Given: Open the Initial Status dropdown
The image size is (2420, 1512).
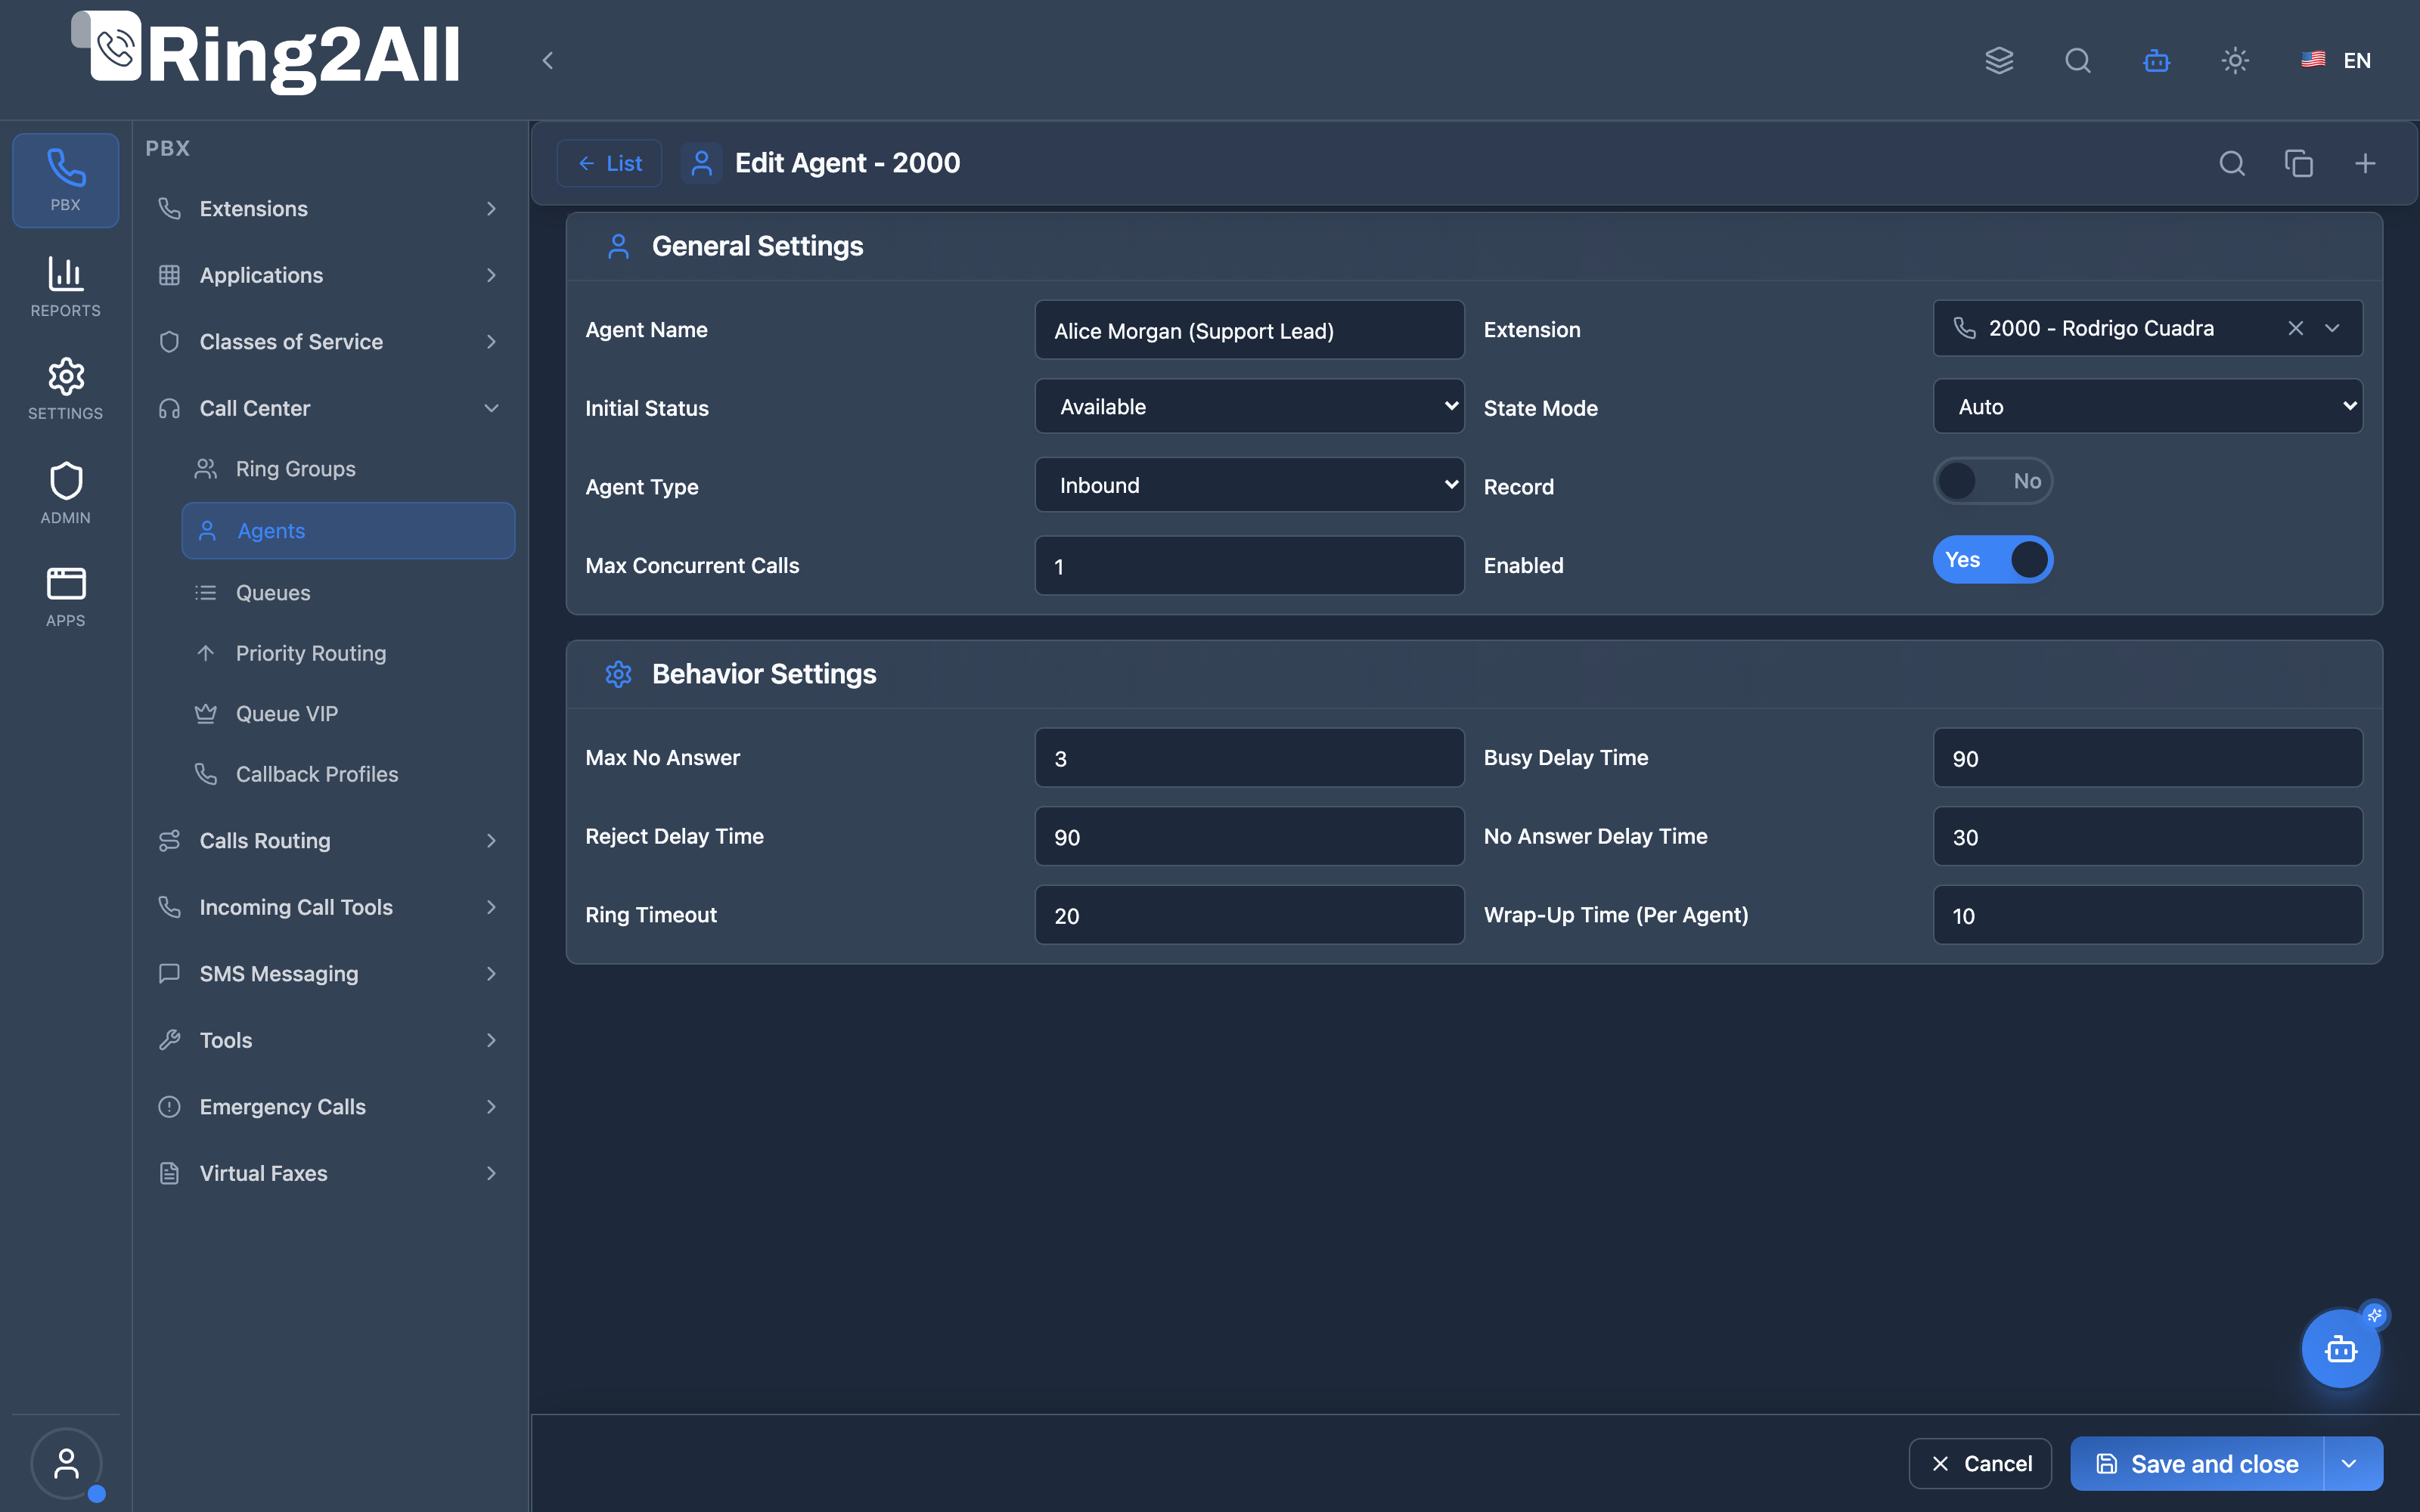Looking at the screenshot, I should [1249, 406].
